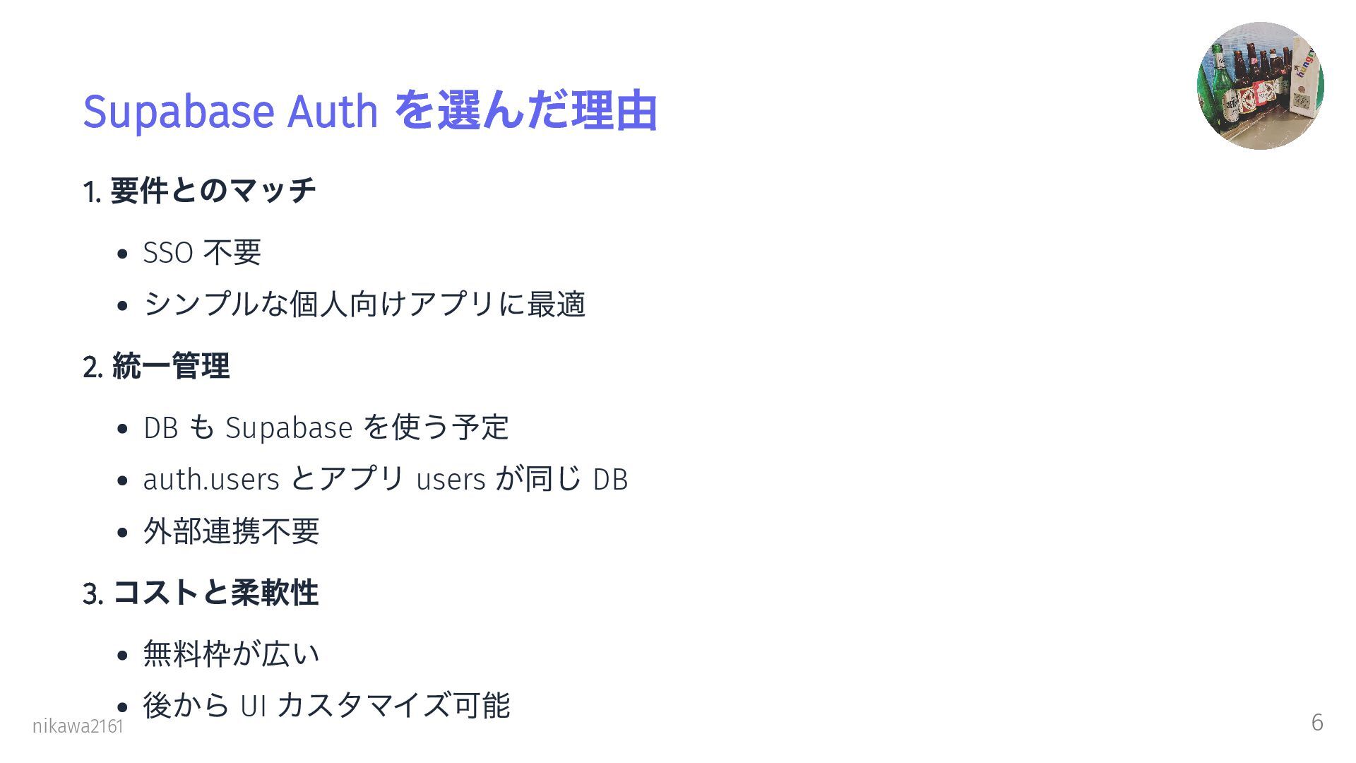The height and width of the screenshot is (763, 1356).
Task: Click the 'SSO 不要' bullet text
Action: pos(202,252)
